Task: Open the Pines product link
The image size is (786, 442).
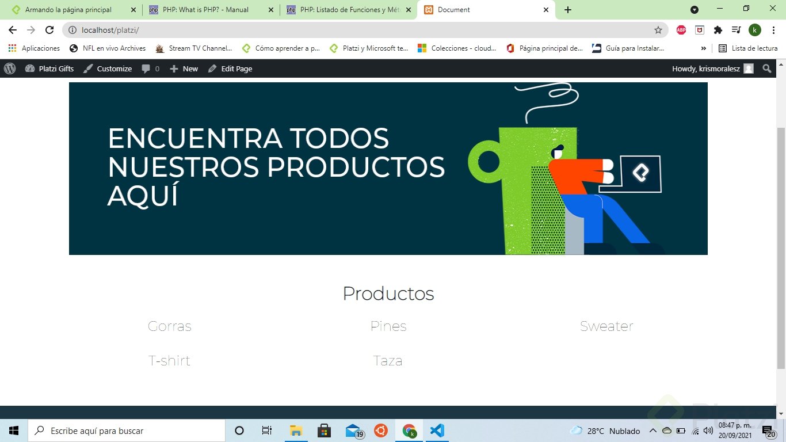Action: tap(388, 326)
